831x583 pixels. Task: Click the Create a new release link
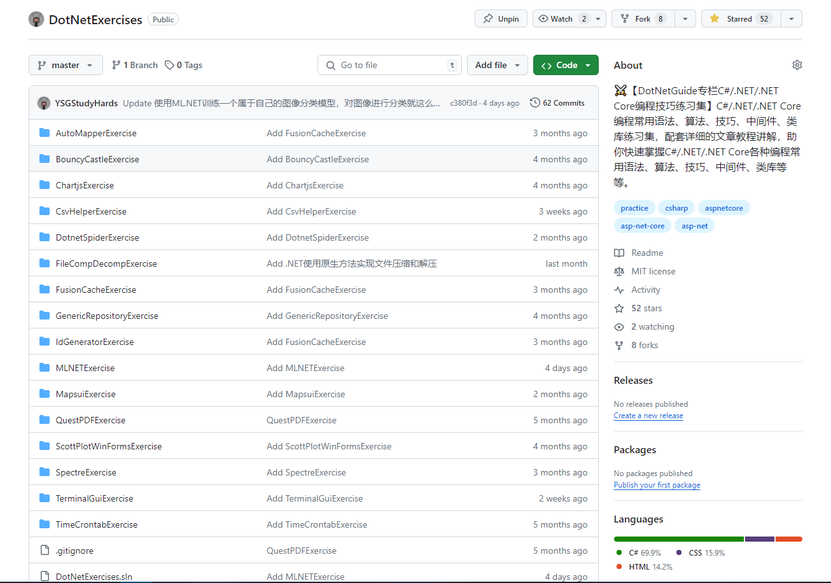click(x=648, y=416)
